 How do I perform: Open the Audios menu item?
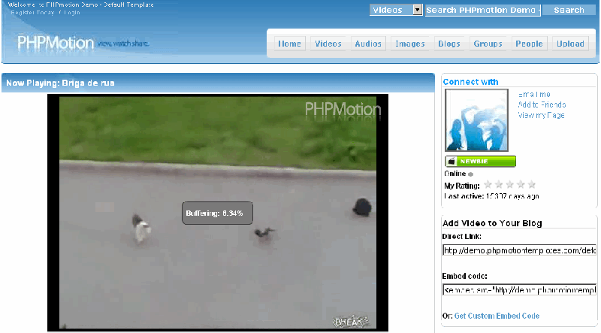pyautogui.click(x=368, y=44)
